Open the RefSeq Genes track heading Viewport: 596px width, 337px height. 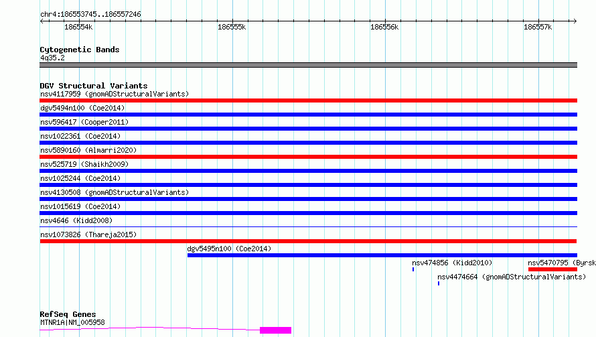click(x=68, y=314)
